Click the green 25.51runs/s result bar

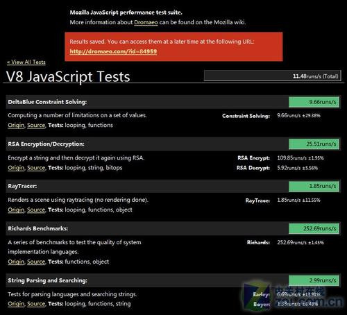tap(314, 144)
